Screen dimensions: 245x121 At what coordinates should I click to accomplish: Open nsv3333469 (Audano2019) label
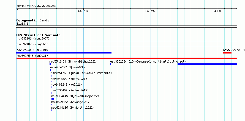[x=70, y=90]
